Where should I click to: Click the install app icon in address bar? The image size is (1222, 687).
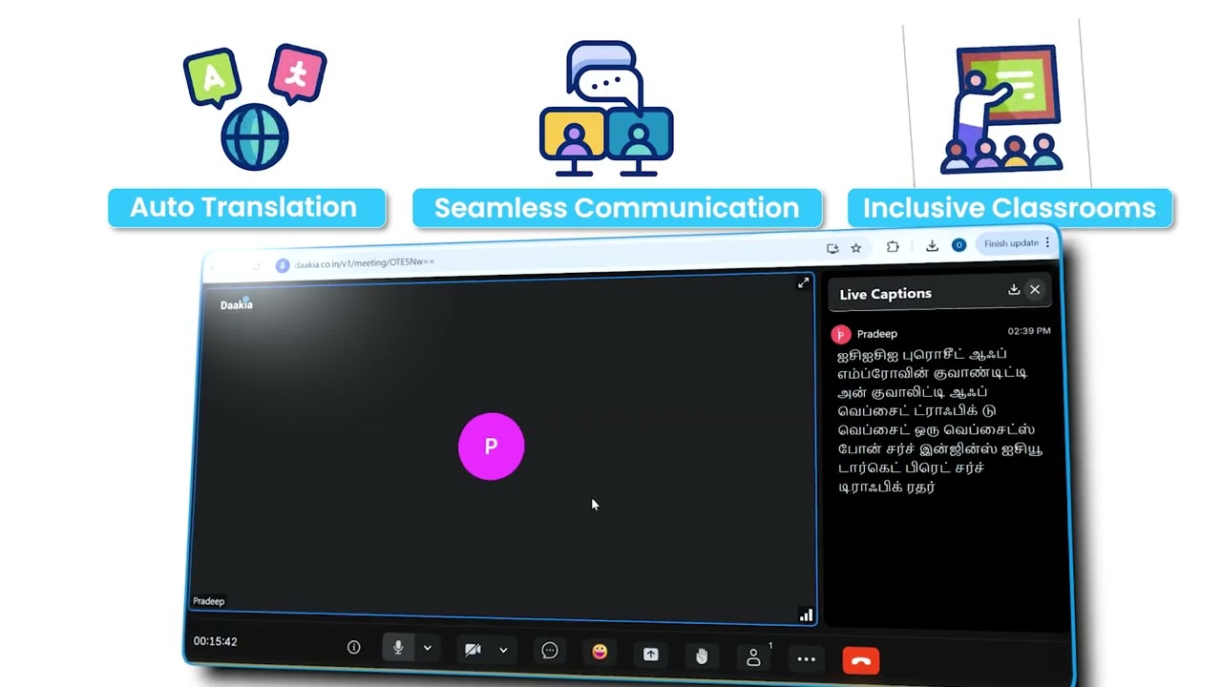pos(832,248)
